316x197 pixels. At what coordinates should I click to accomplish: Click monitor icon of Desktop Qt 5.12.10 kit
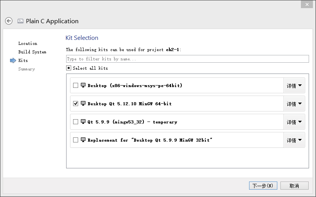(83, 103)
